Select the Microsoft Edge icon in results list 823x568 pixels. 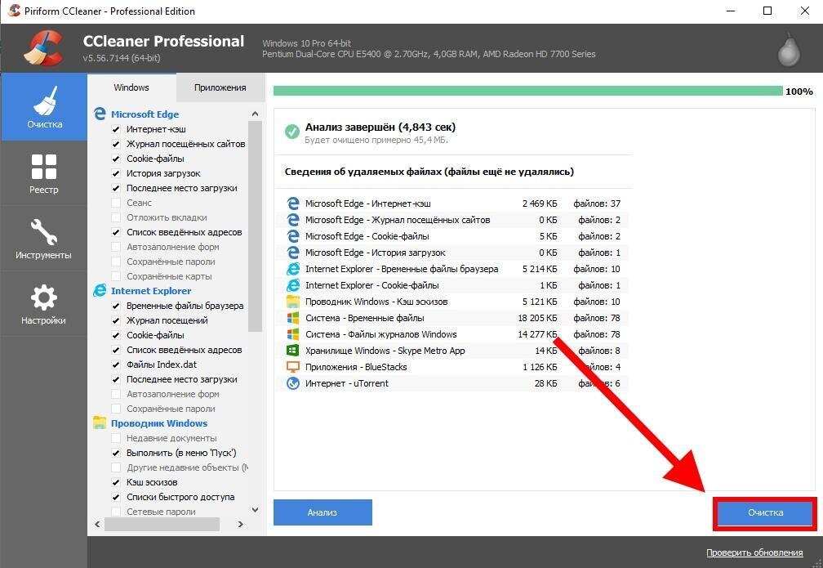coord(294,203)
